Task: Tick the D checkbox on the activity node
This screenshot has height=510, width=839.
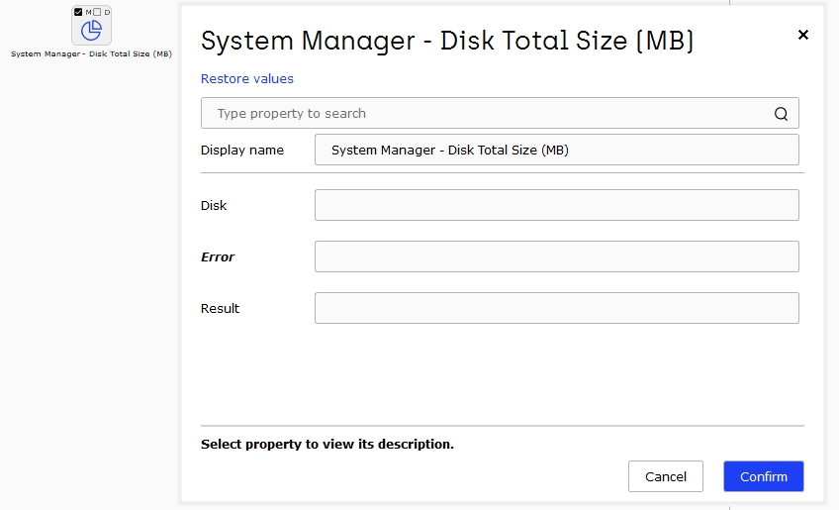Action: click(97, 12)
